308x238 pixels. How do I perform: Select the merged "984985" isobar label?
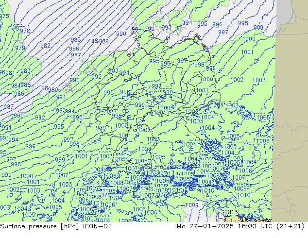[x=21, y=85]
